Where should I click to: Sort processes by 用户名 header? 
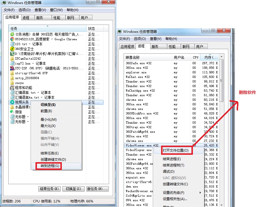pyautogui.click(x=181, y=57)
